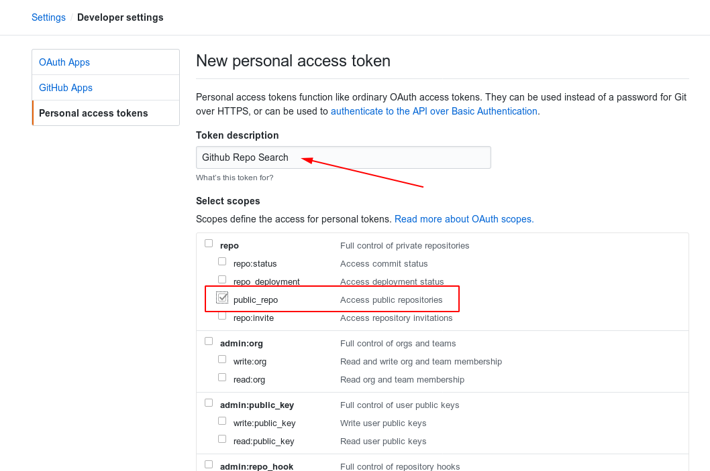Go to GitHub Apps in sidebar
Screen dimensions: 710x471
click(66, 88)
